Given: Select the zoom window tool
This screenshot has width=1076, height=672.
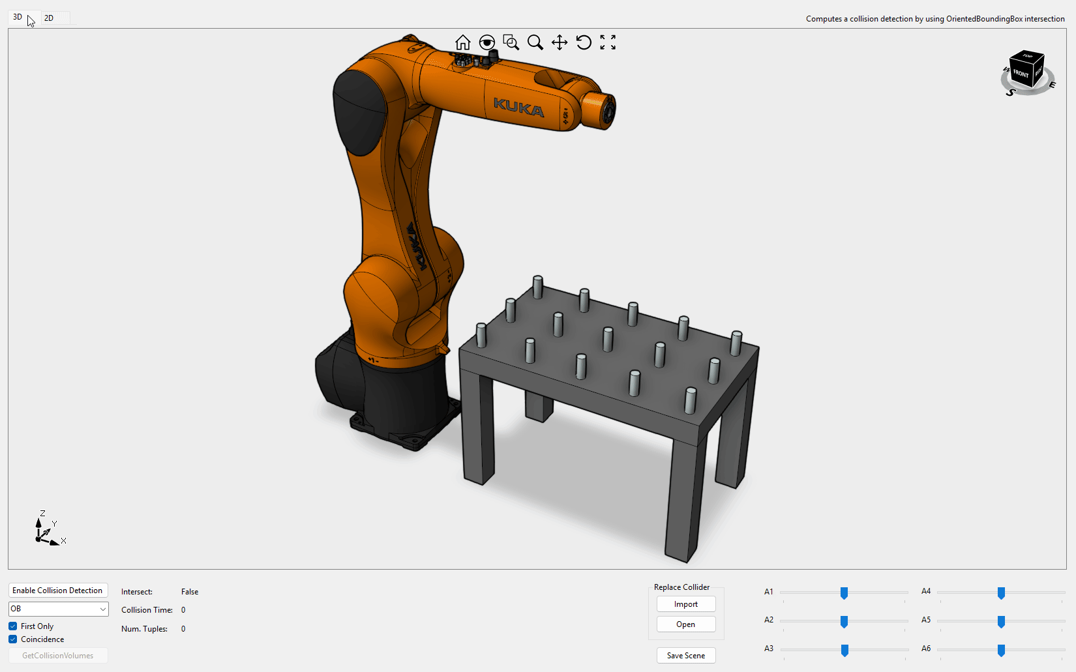Looking at the screenshot, I should click(511, 42).
